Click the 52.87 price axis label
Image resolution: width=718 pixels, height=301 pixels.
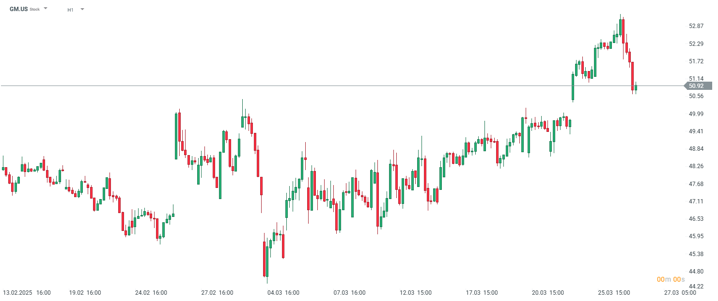tap(696, 26)
